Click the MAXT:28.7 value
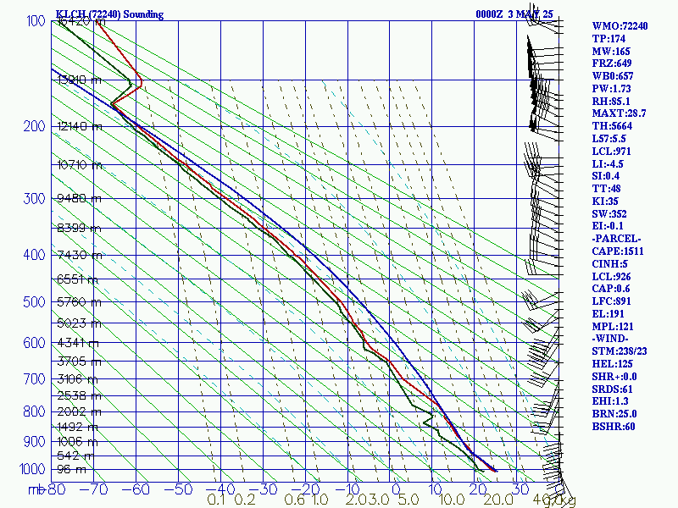This screenshot has height=508, width=678. click(619, 113)
